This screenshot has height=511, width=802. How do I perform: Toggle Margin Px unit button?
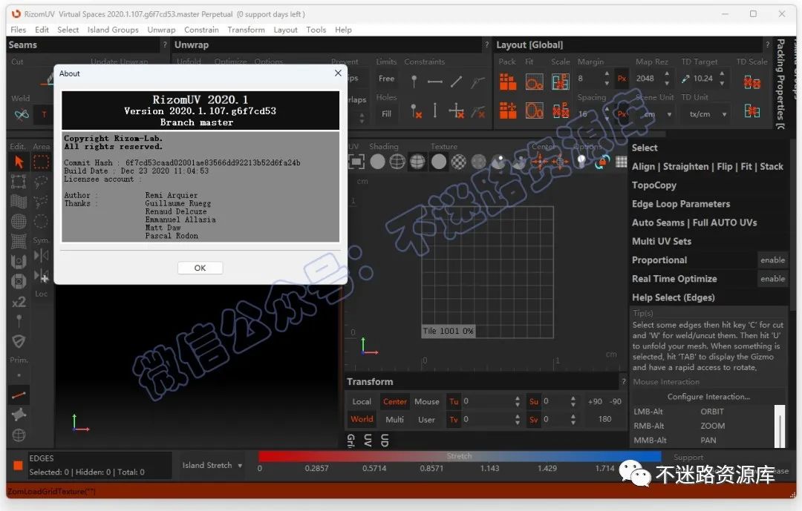click(622, 78)
